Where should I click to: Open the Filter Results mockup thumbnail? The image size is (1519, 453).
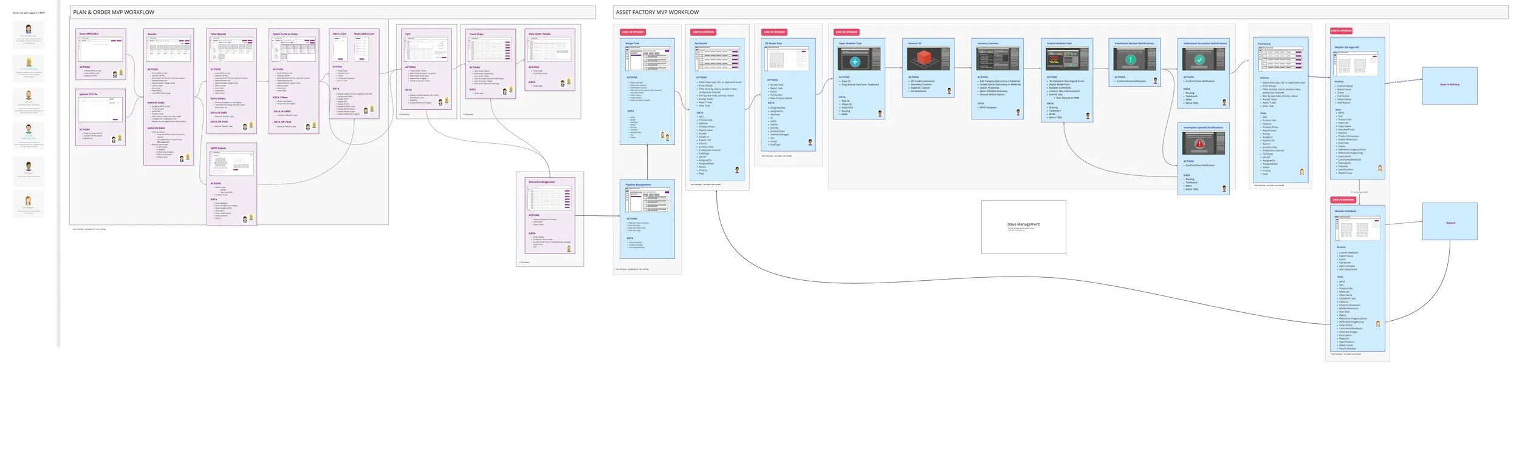231,50
